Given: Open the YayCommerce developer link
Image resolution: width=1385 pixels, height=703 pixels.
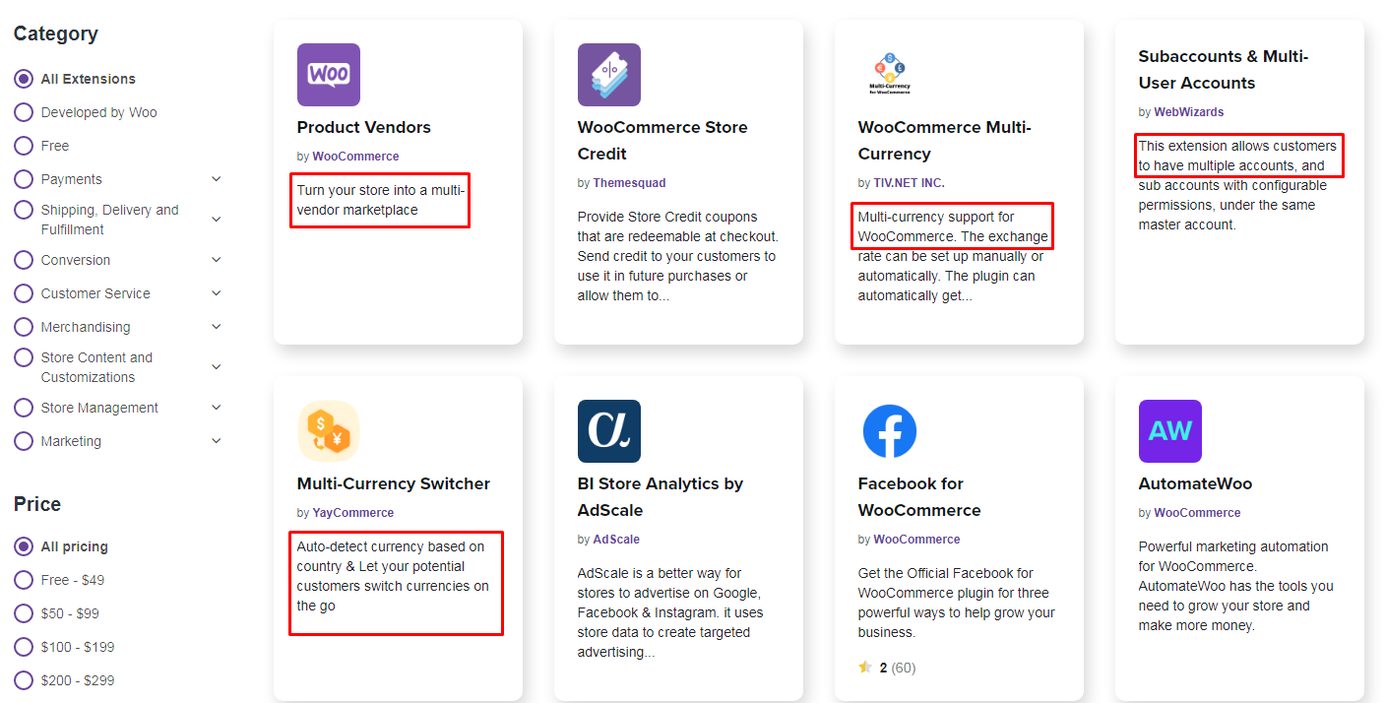Looking at the screenshot, I should click(353, 513).
